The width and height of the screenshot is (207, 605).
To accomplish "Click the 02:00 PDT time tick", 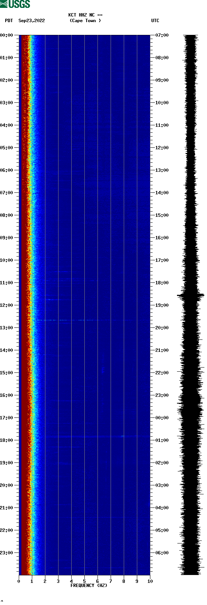I will click(6, 80).
